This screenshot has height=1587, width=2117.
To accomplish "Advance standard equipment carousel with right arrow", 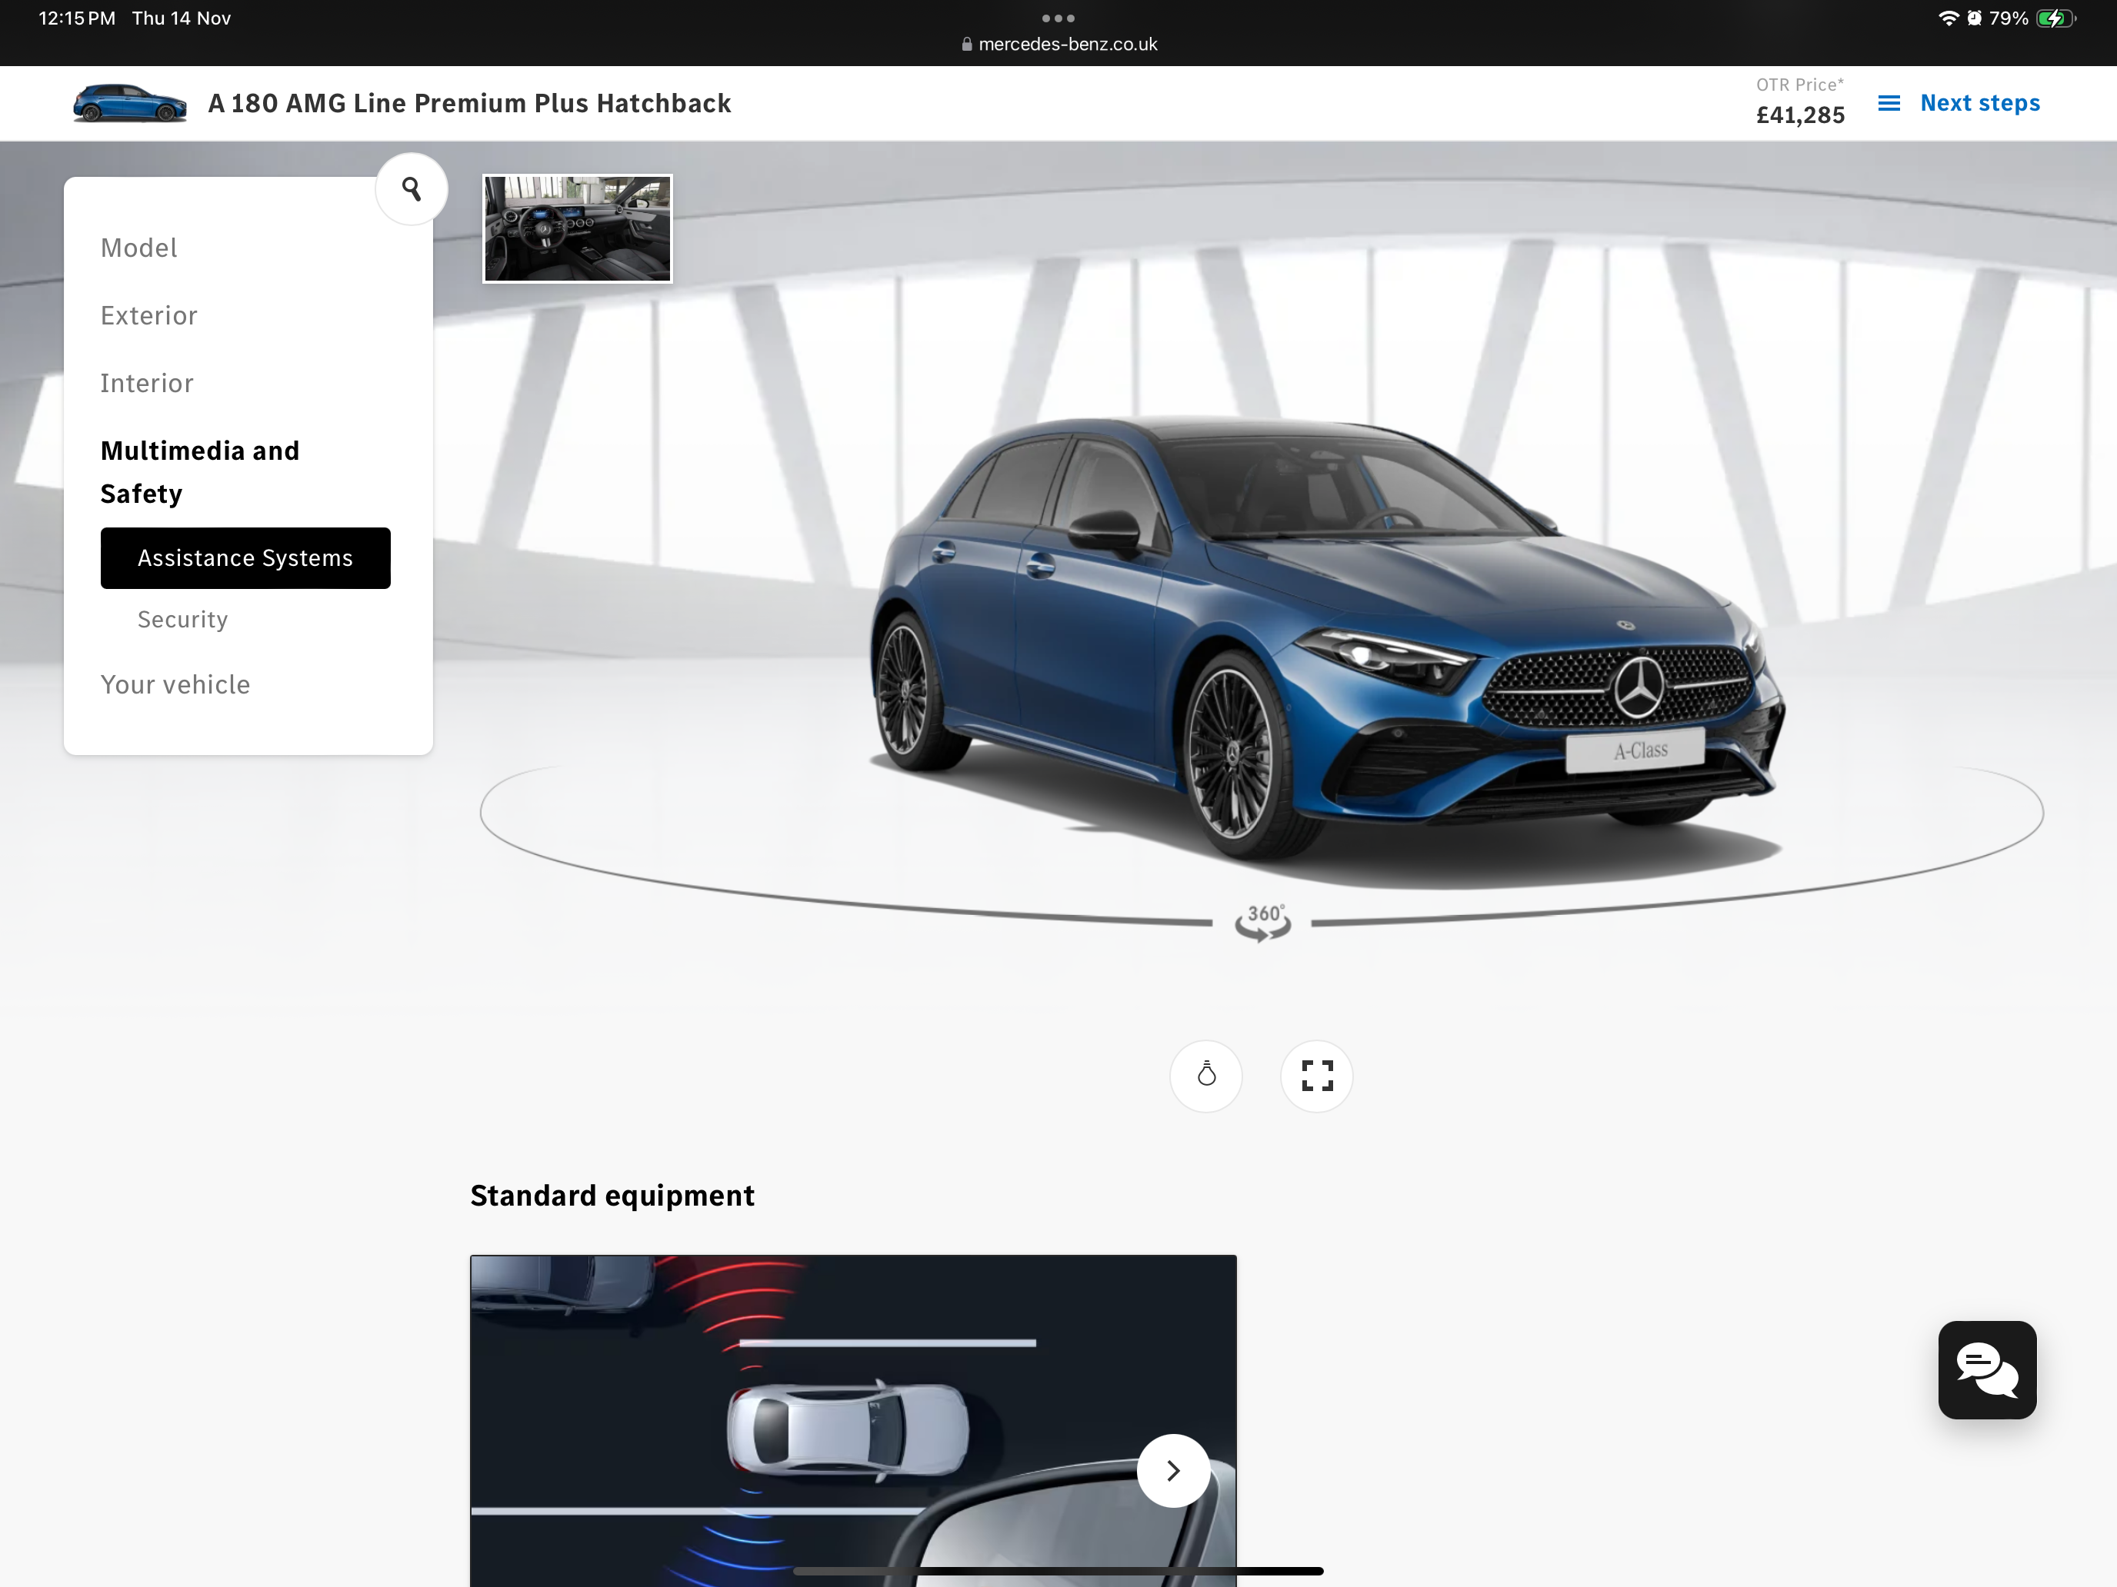I will [1173, 1470].
